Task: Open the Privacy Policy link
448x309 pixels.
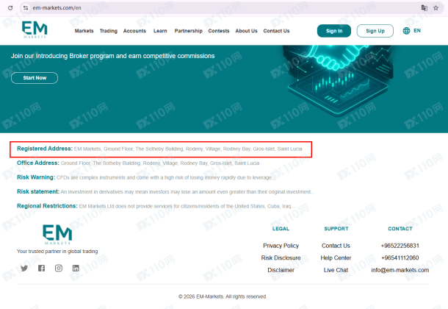Action: pos(281,246)
